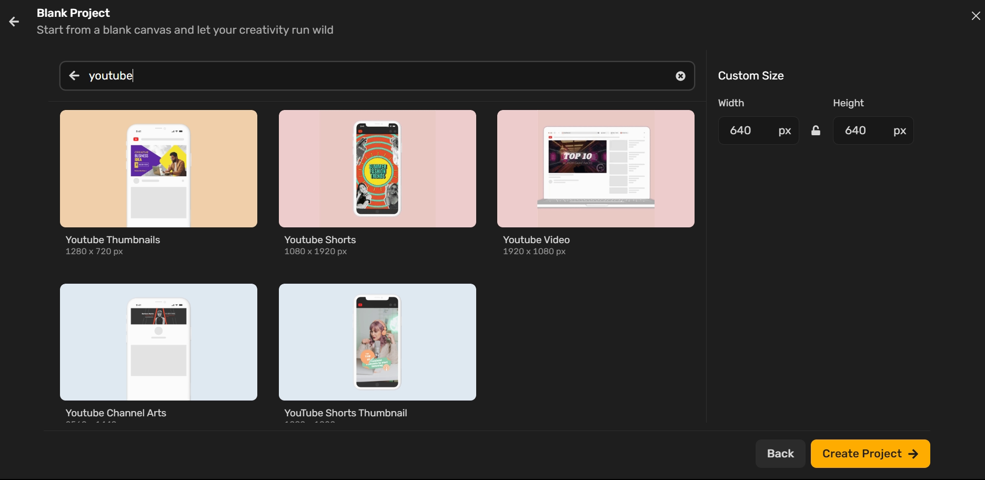Select the Youtube Thumbnails template

tap(158, 168)
